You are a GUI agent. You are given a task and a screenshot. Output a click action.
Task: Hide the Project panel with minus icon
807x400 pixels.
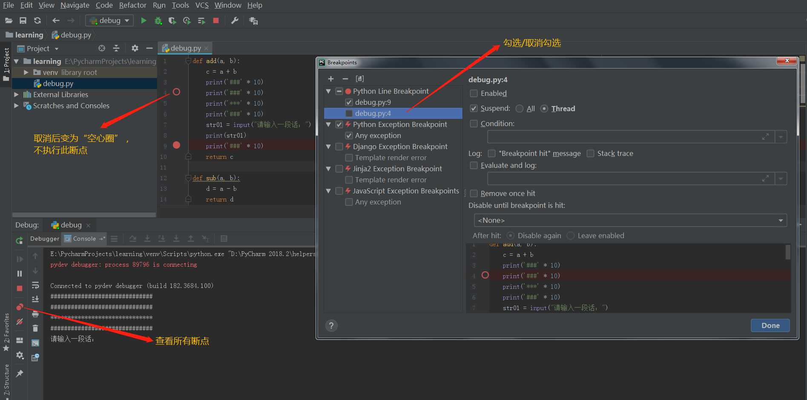149,48
